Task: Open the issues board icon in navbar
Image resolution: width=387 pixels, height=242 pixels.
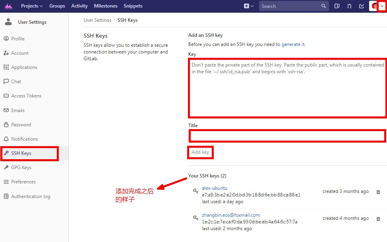Action: click(337, 6)
